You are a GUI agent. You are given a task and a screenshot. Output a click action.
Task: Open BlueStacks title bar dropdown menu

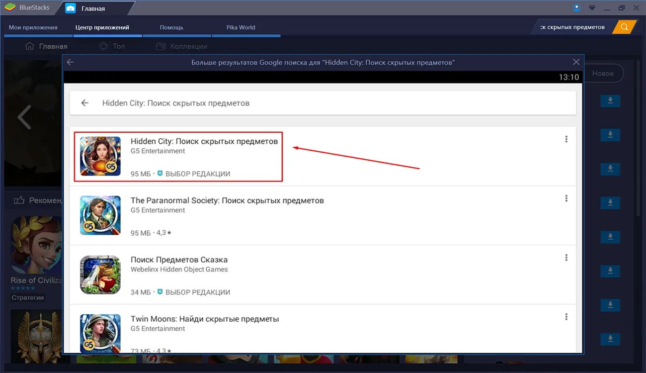[592, 8]
